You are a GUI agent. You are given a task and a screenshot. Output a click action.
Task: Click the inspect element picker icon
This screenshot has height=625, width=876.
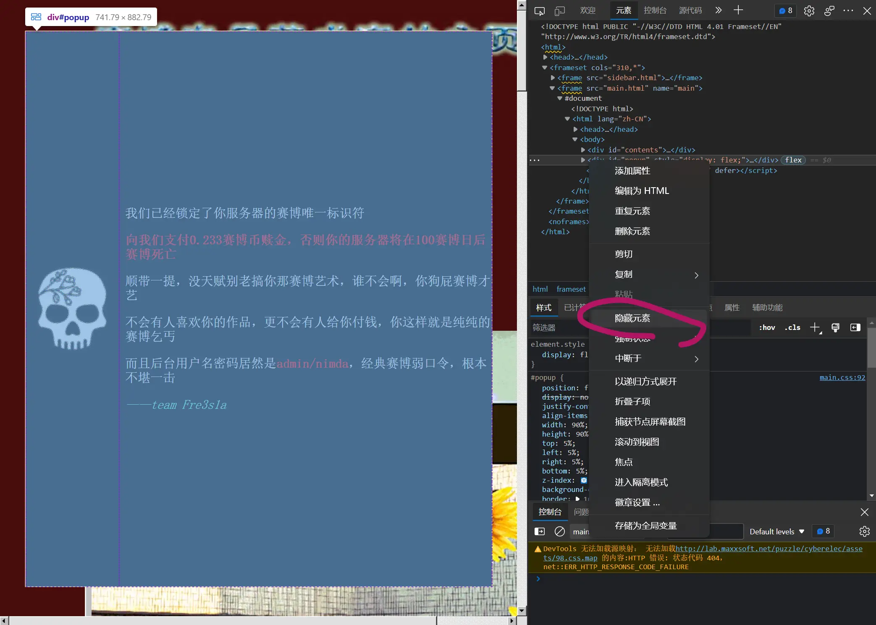point(539,11)
